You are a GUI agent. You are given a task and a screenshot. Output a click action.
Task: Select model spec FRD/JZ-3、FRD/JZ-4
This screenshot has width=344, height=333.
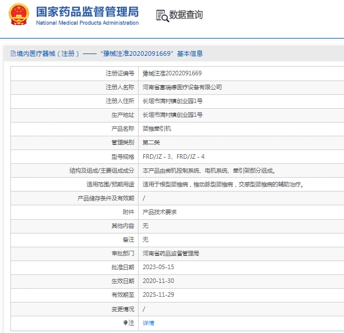(x=174, y=156)
